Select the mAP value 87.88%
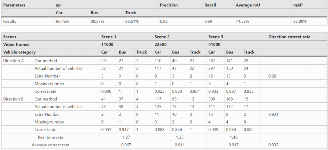Image resolution: width=328 pixels, height=150 pixels. point(300,21)
